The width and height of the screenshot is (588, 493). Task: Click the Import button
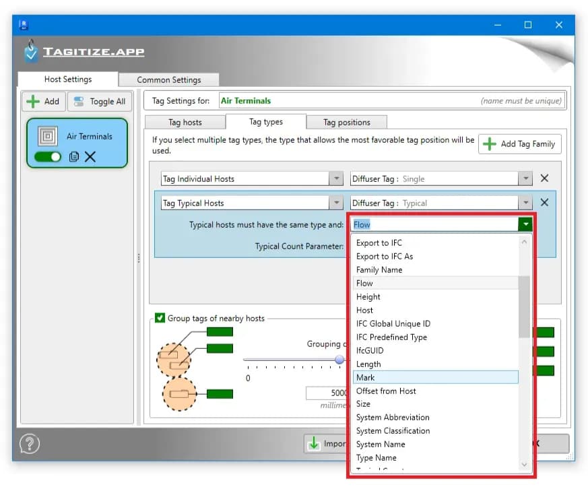click(x=325, y=444)
